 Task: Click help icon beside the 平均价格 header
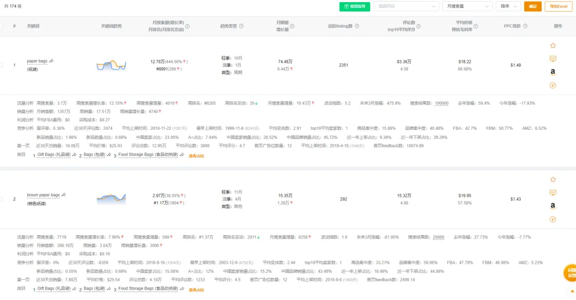click(476, 27)
